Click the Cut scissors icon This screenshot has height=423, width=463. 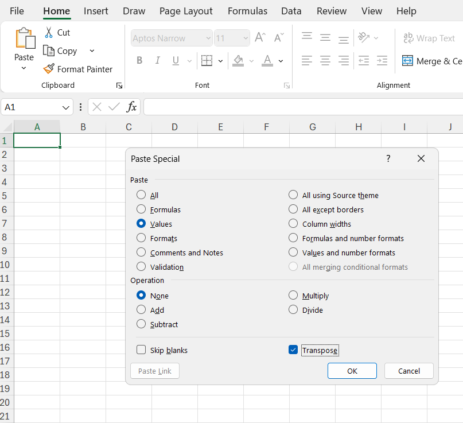[x=49, y=33]
